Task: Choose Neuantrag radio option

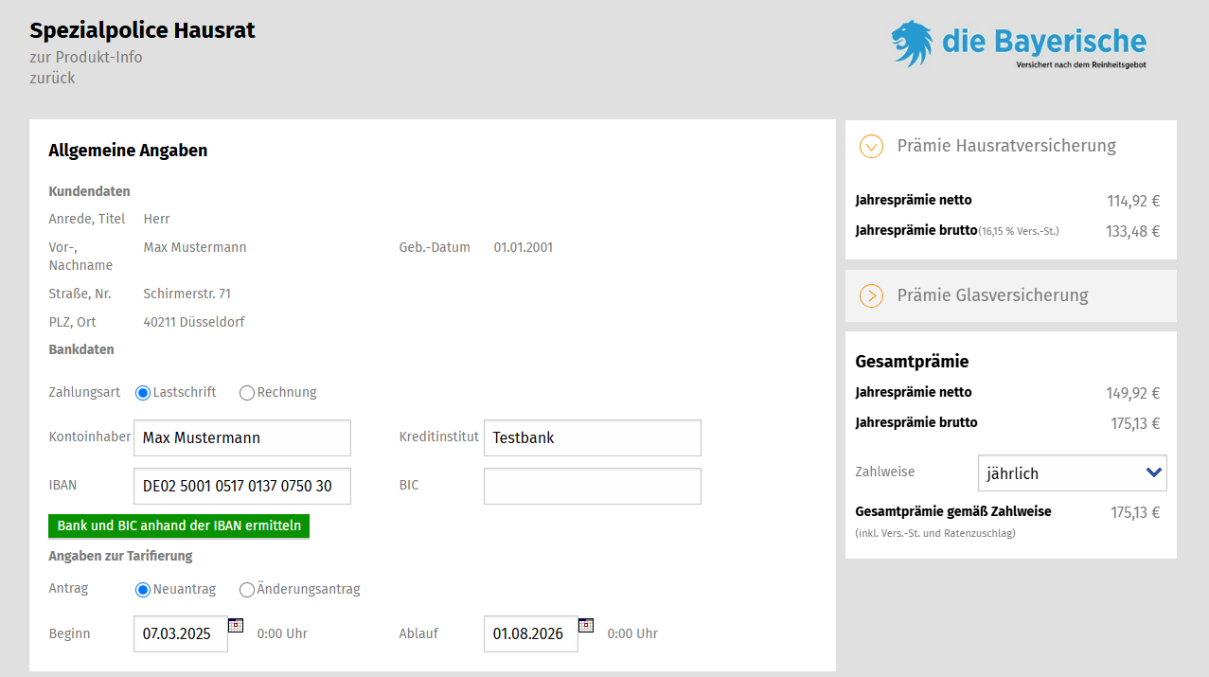Action: (143, 590)
